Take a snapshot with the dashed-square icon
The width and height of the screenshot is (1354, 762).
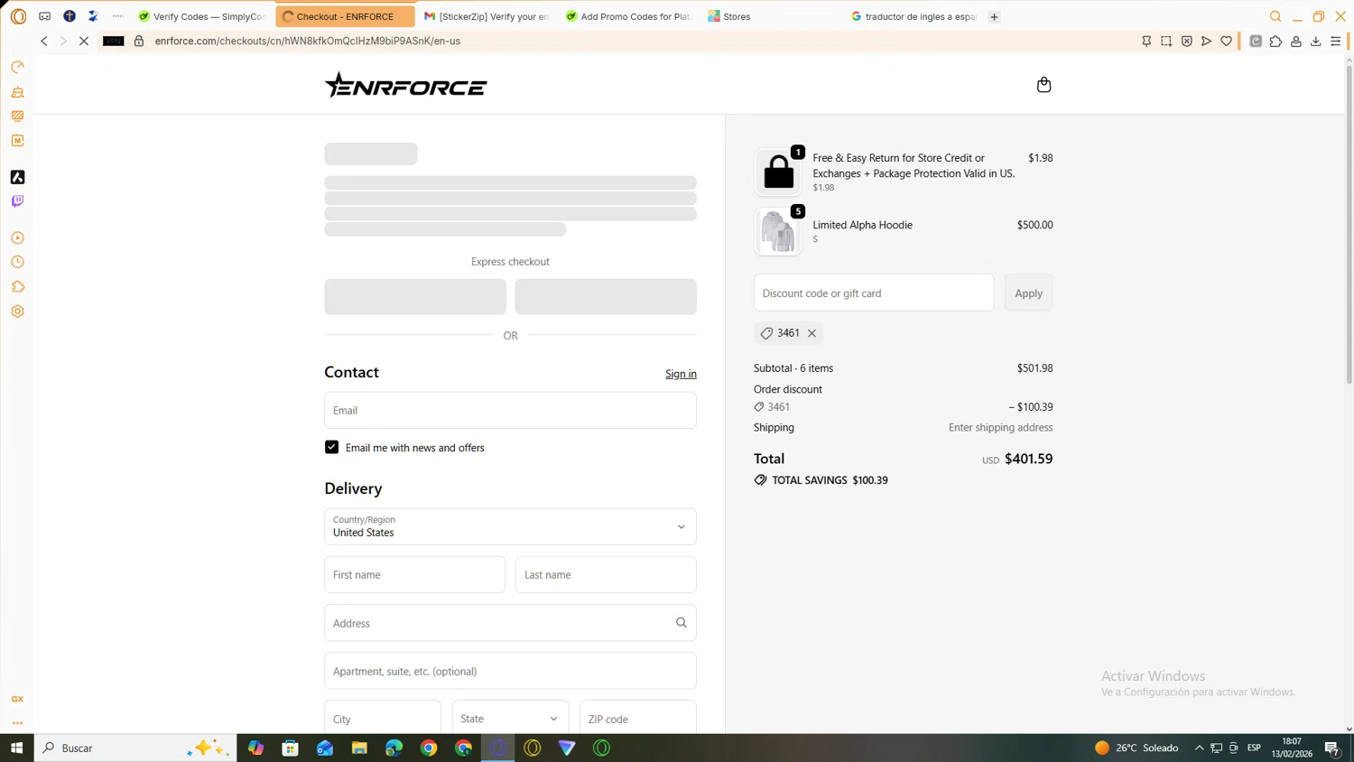click(1166, 42)
